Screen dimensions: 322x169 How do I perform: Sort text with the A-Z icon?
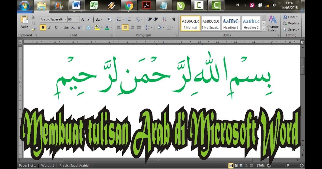click(164, 20)
